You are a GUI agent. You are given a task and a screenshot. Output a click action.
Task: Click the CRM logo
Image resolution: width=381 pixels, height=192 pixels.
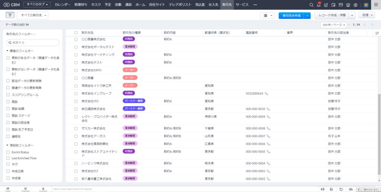click(12, 4)
